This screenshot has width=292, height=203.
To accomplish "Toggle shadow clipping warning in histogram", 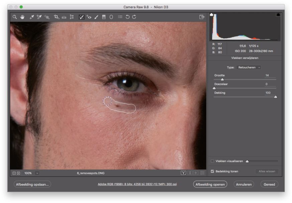I will point(211,15).
